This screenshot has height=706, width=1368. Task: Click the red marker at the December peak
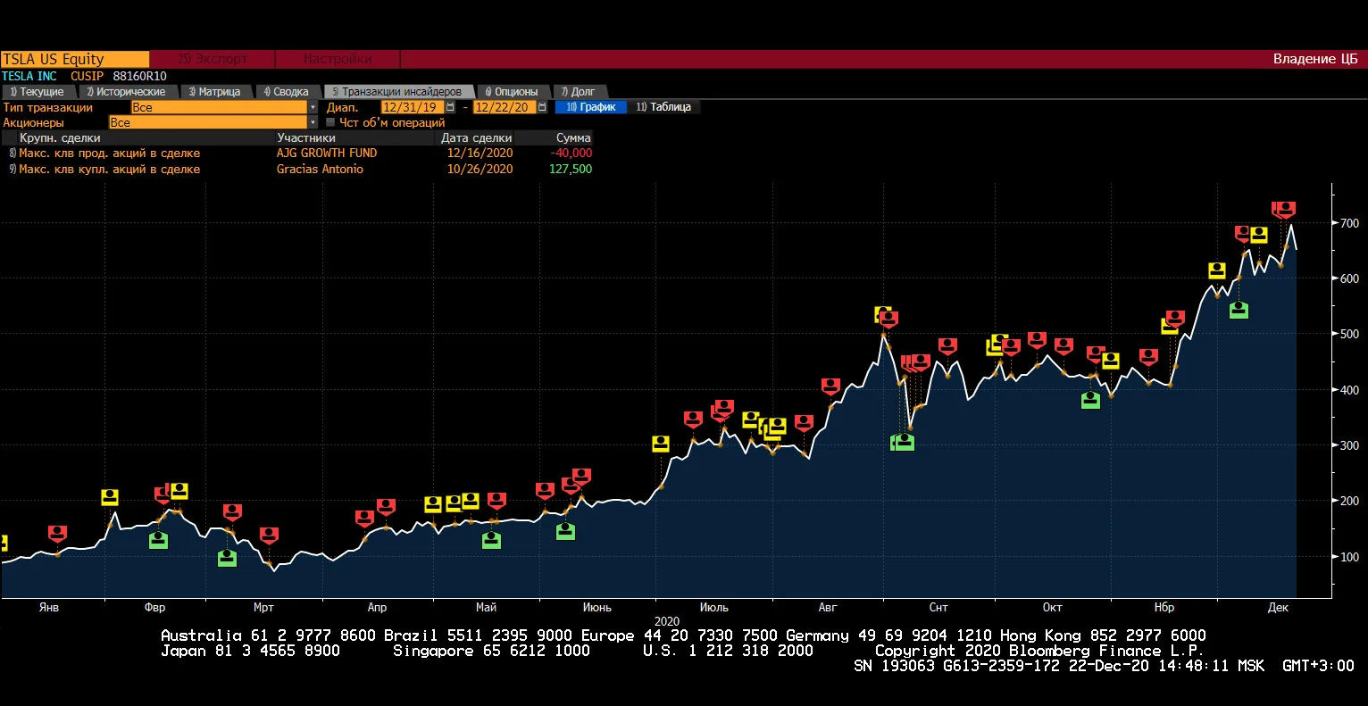coord(1284,210)
